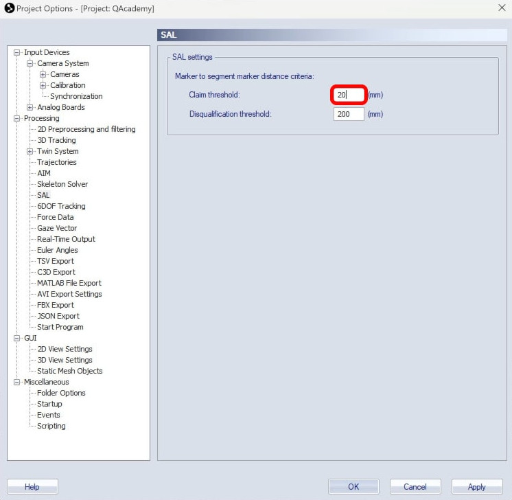Click the Disqualification threshold field
The height and width of the screenshot is (500, 512).
(349, 114)
